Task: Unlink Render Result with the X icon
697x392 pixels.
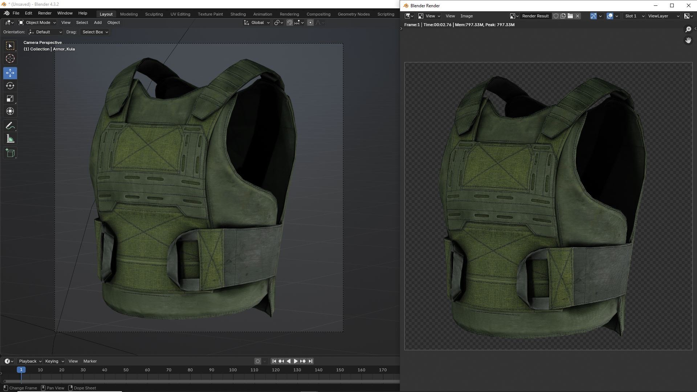Action: click(578, 16)
